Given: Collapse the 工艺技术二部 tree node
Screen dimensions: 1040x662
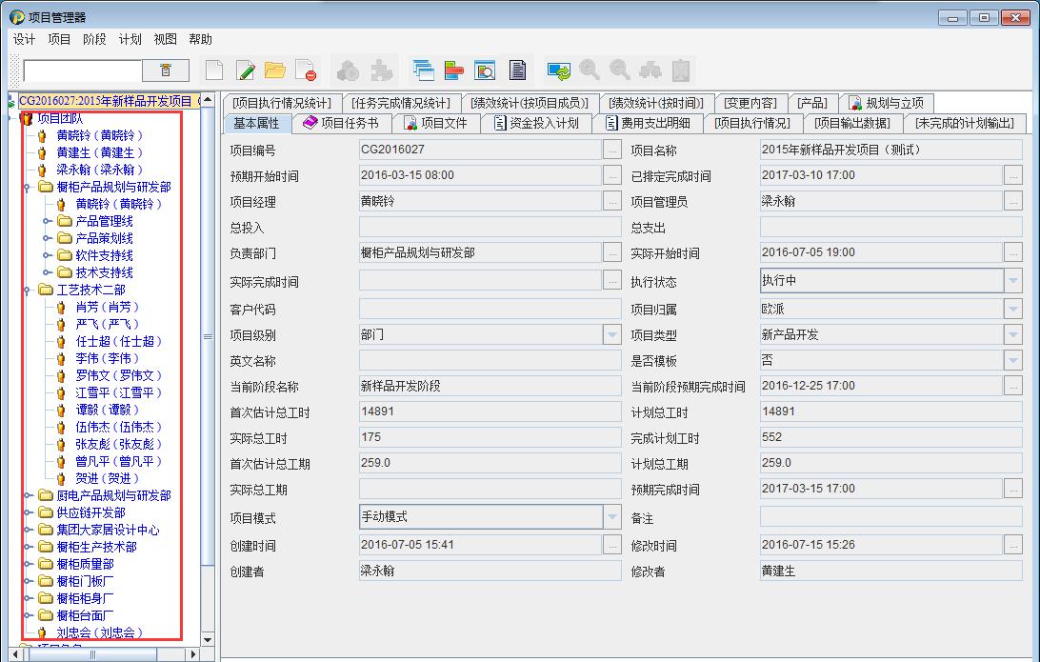Looking at the screenshot, I should click(x=28, y=290).
